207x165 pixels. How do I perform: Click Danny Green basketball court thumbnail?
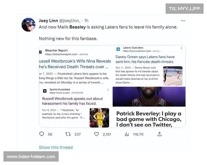click(173, 76)
